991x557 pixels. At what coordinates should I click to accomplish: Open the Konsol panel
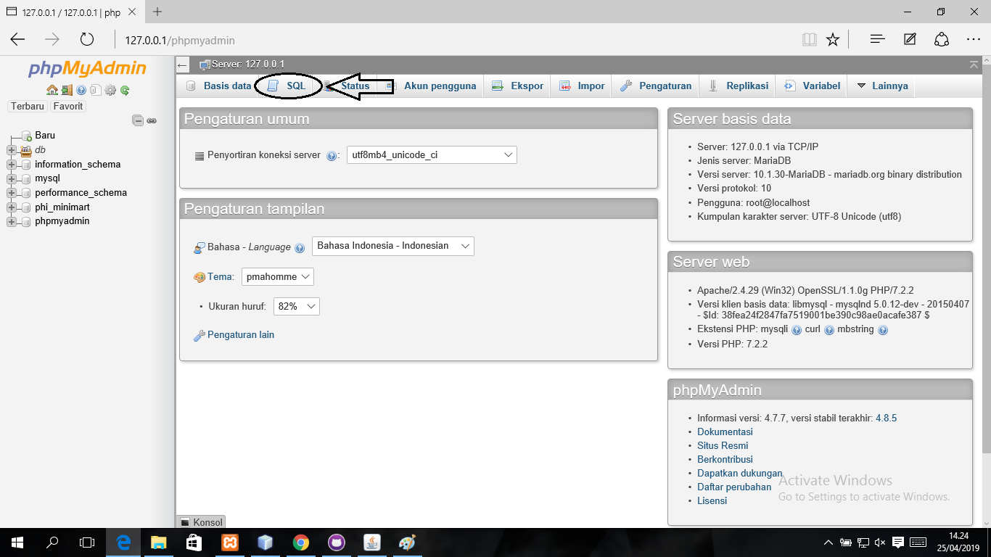[x=201, y=522]
